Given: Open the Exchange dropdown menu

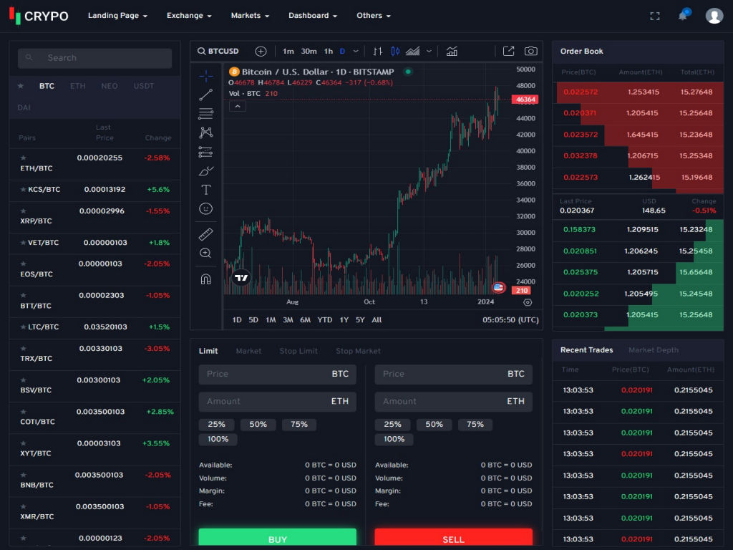Looking at the screenshot, I should 189,16.
